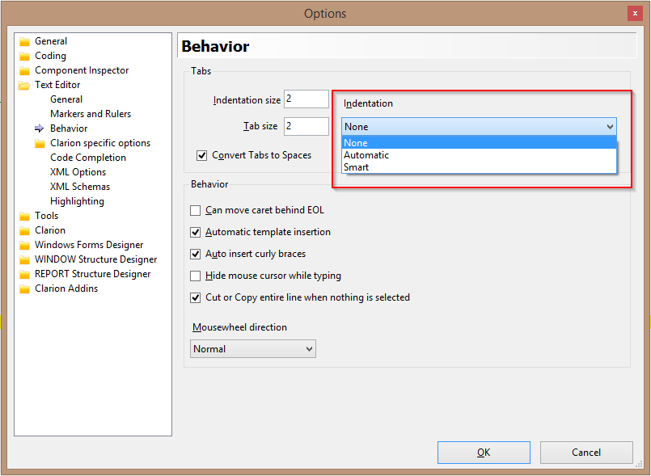Image resolution: width=651 pixels, height=476 pixels.
Task: Choose Automatic in the Indentation list
Action: (x=479, y=155)
